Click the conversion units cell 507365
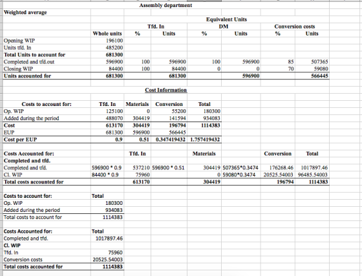Image resolution: width=362 pixels, height=276 pixels. pyautogui.click(x=319, y=62)
